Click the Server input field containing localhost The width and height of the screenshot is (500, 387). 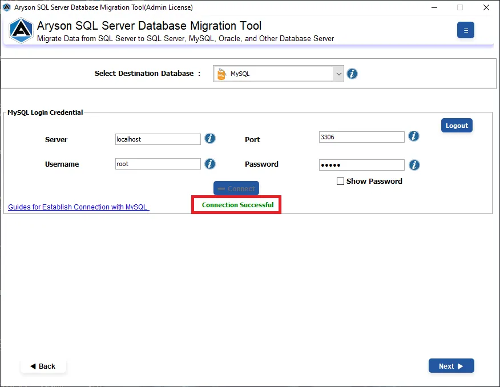158,139
